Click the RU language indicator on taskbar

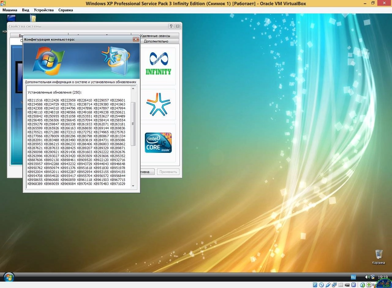pos(353,277)
